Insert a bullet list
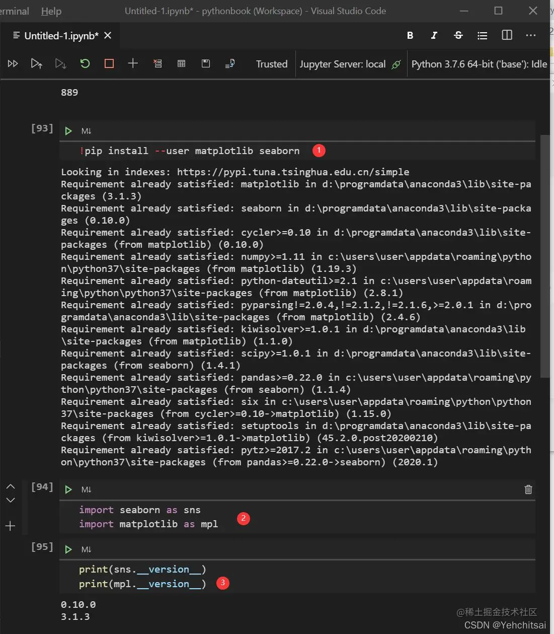Screen dimensions: 554x634 click(482, 35)
